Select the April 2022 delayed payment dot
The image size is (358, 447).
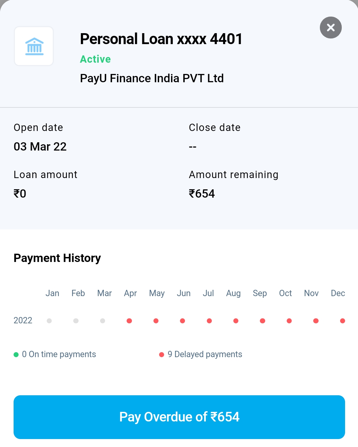click(x=129, y=321)
